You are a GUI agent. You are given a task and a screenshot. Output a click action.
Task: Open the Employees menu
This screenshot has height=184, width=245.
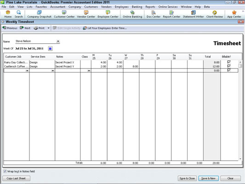point(121,7)
